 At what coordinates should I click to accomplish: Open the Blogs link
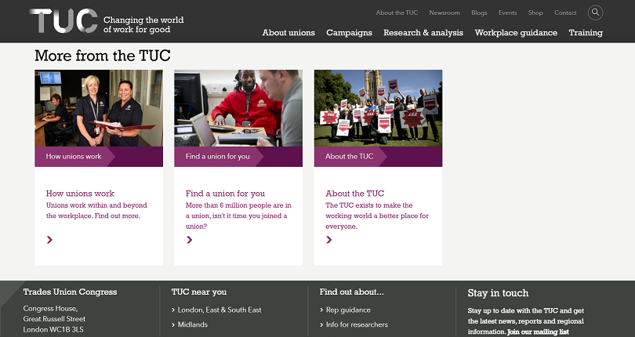pos(479,13)
